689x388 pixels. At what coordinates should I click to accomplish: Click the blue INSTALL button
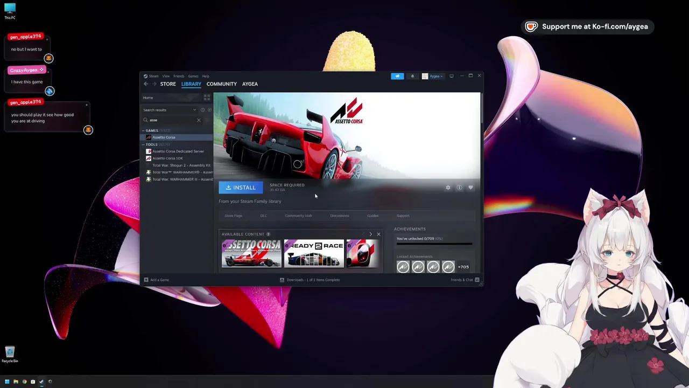(241, 188)
